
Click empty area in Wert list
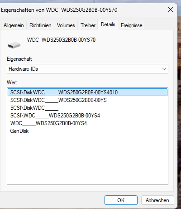87,159
